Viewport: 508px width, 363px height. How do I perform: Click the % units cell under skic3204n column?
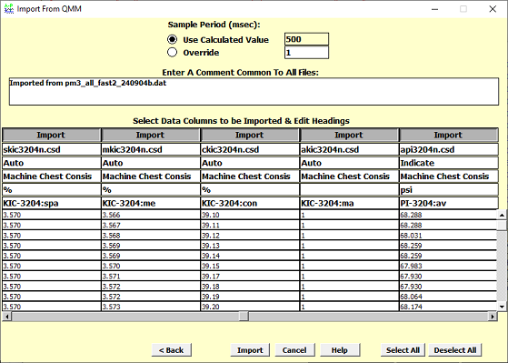click(51, 190)
